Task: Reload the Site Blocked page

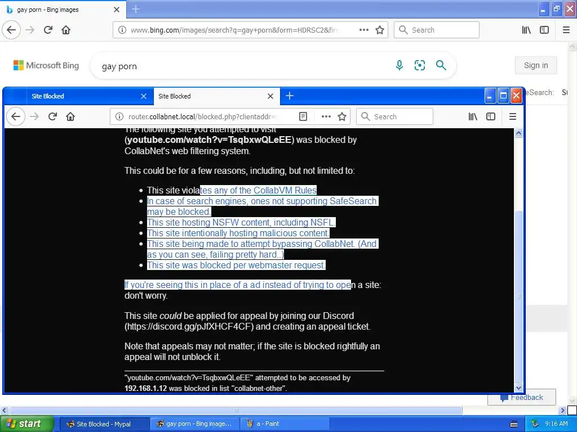Action: click(x=52, y=116)
